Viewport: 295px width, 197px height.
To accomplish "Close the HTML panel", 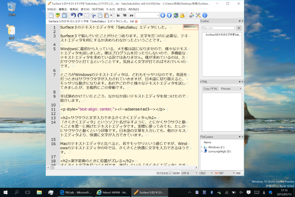I will [x=242, y=81].
